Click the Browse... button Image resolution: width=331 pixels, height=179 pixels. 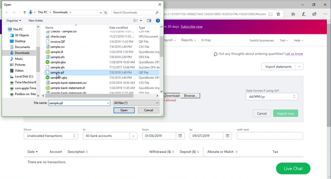point(190,96)
